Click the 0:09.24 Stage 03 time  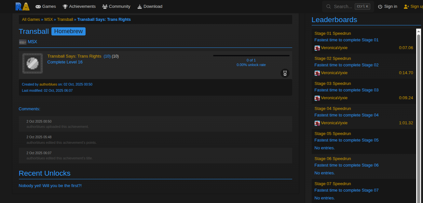(x=406, y=98)
